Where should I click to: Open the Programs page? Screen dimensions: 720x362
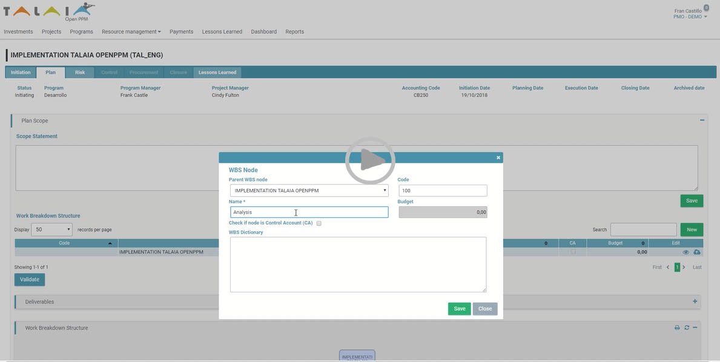81,31
